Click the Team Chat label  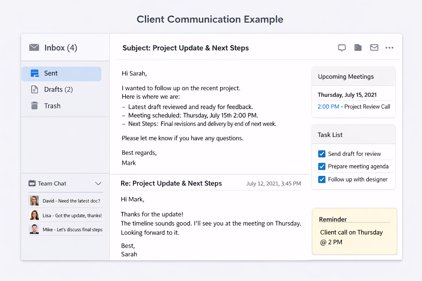pyautogui.click(x=52, y=183)
